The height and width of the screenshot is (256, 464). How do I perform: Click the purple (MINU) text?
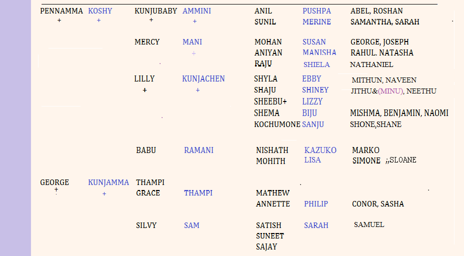[390, 91]
